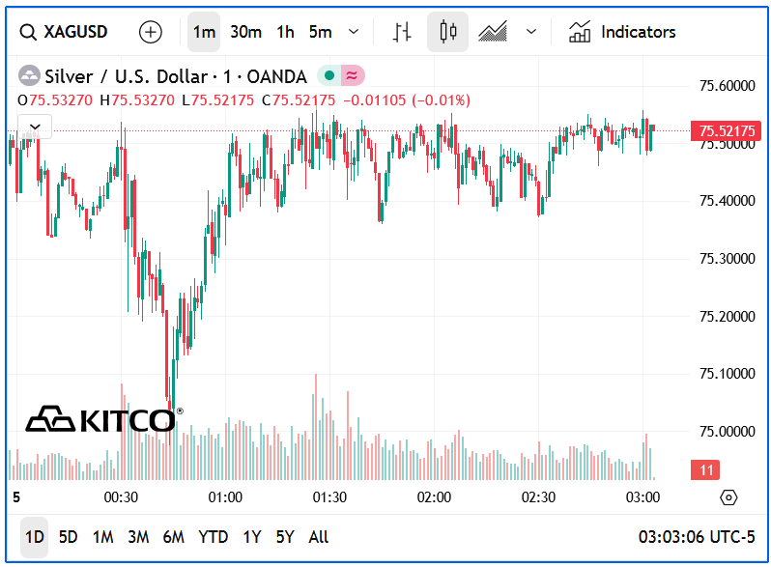Click the 75.30000 price axis label
Screen dimensions: 771x567
[x=728, y=259]
